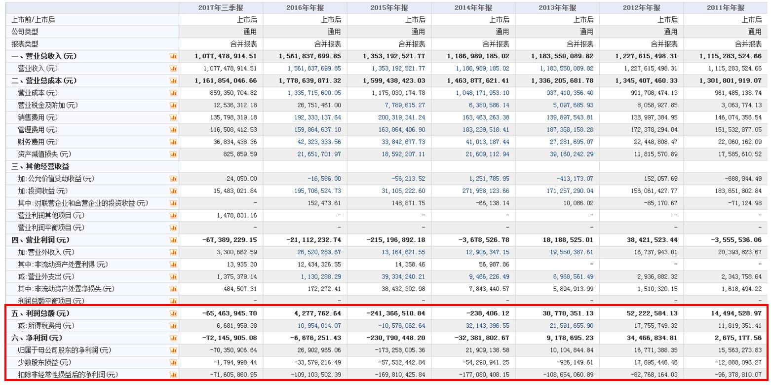Open chart icon for 六、净利润 row

173,338
